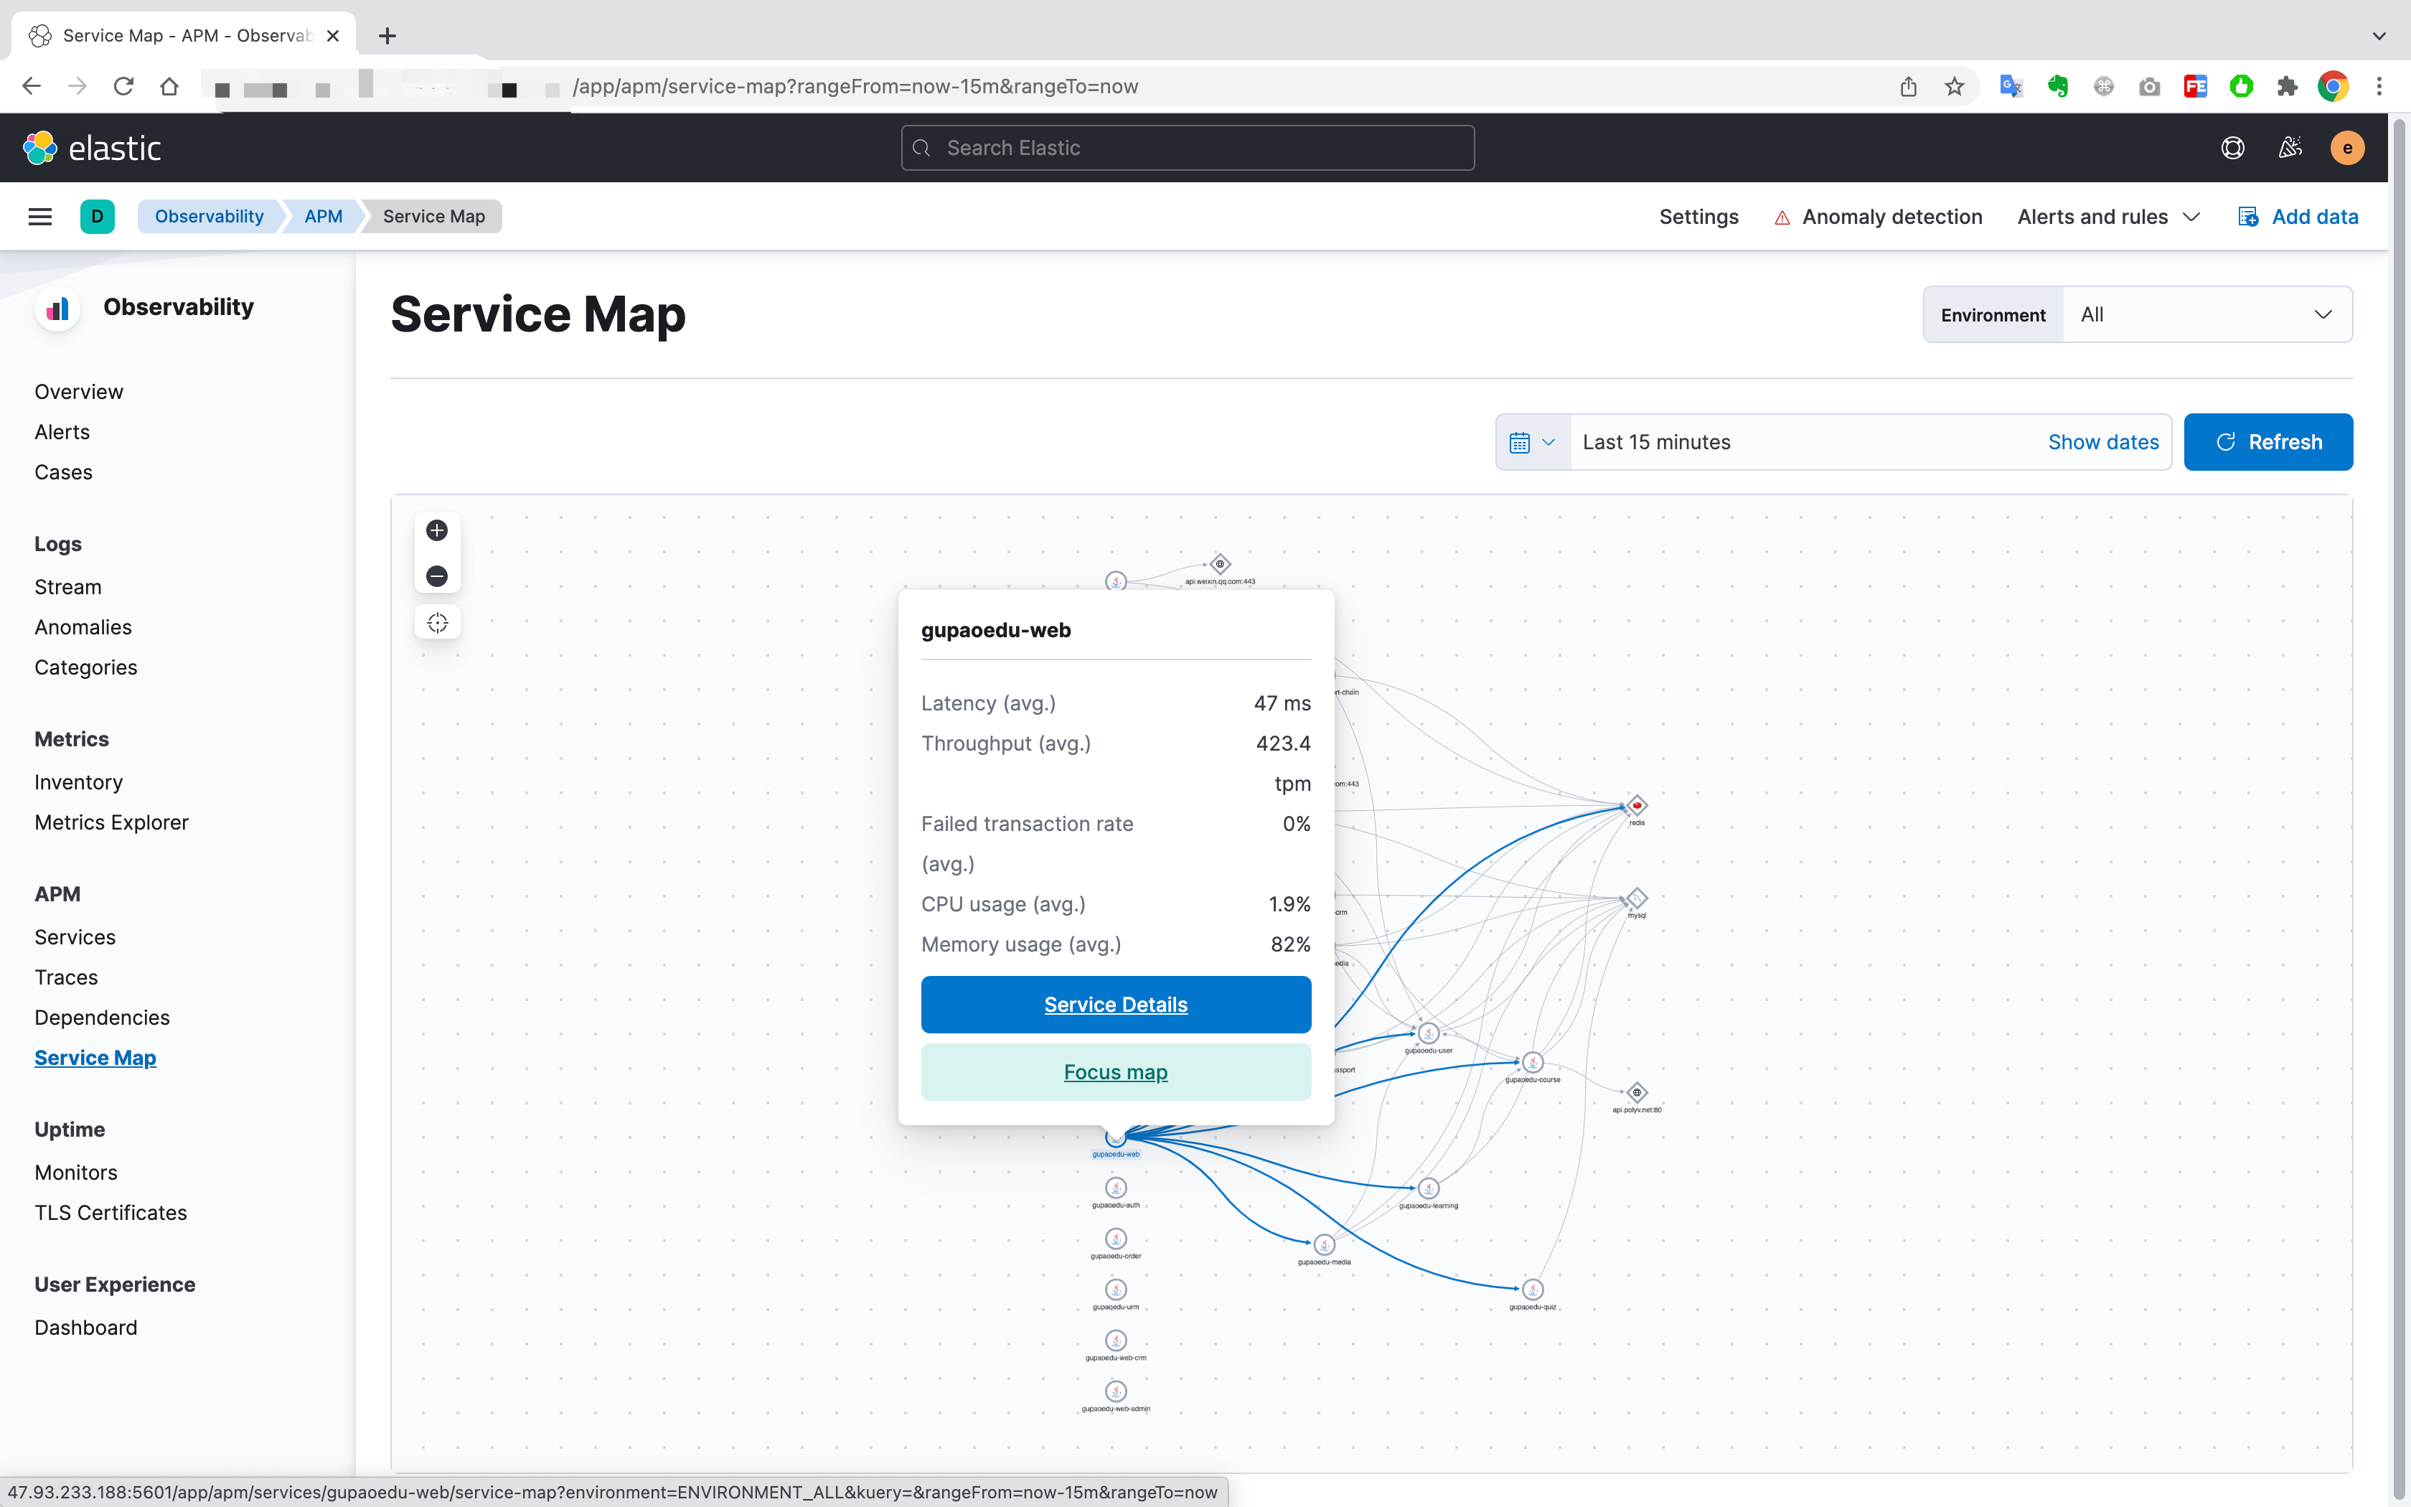Open Cases in the sidebar

62,472
